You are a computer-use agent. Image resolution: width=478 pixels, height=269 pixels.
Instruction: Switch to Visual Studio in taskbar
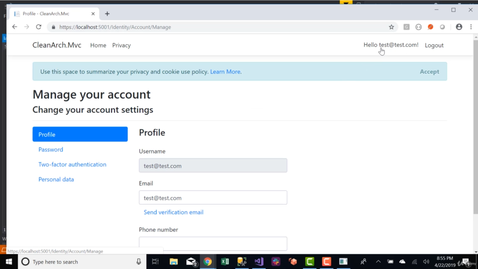(x=259, y=262)
